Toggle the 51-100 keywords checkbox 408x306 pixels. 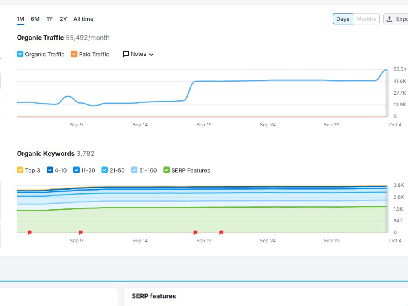[134, 170]
